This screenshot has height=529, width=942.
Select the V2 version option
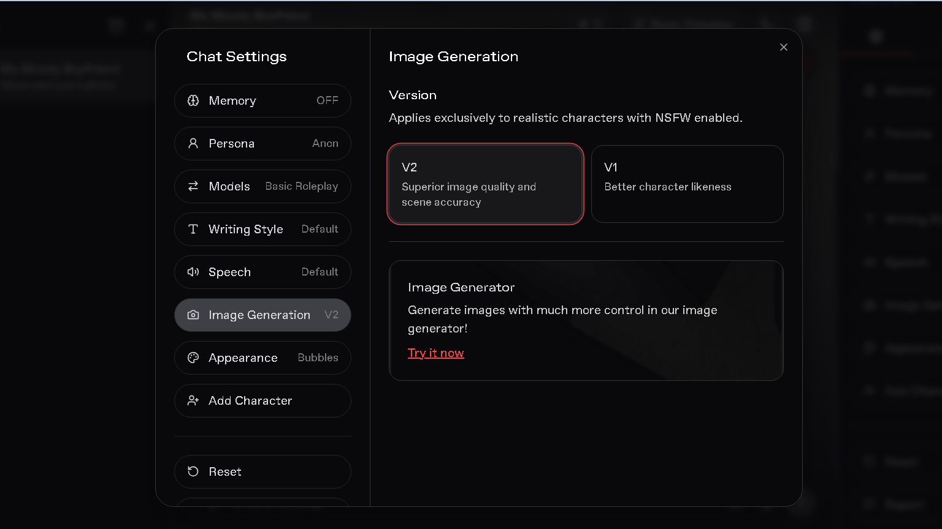coord(485,184)
